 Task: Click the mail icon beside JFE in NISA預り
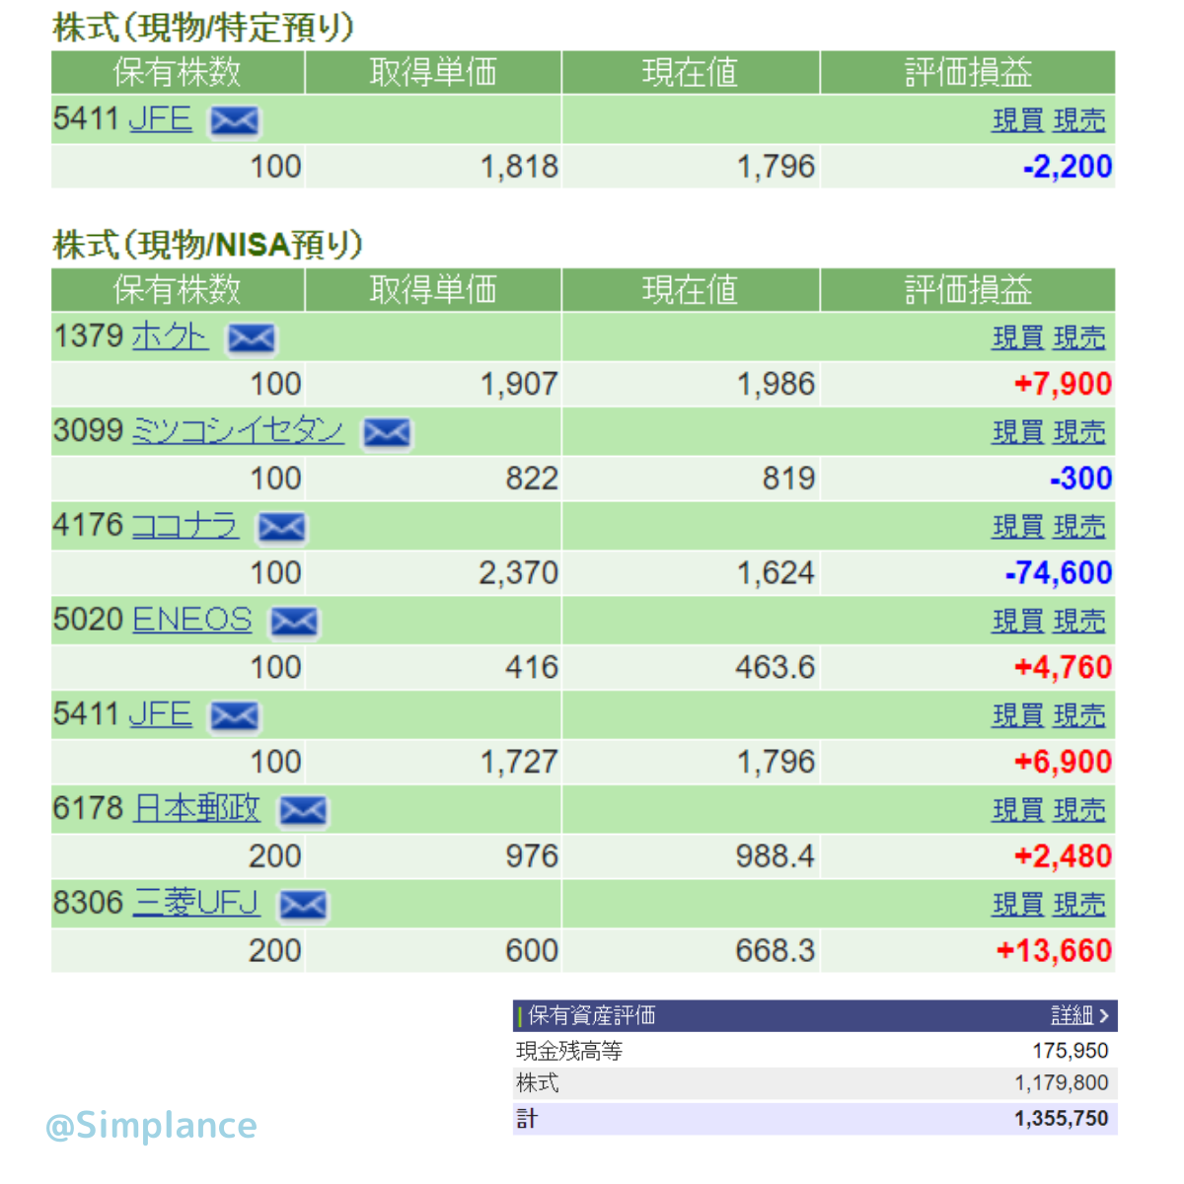(x=234, y=716)
